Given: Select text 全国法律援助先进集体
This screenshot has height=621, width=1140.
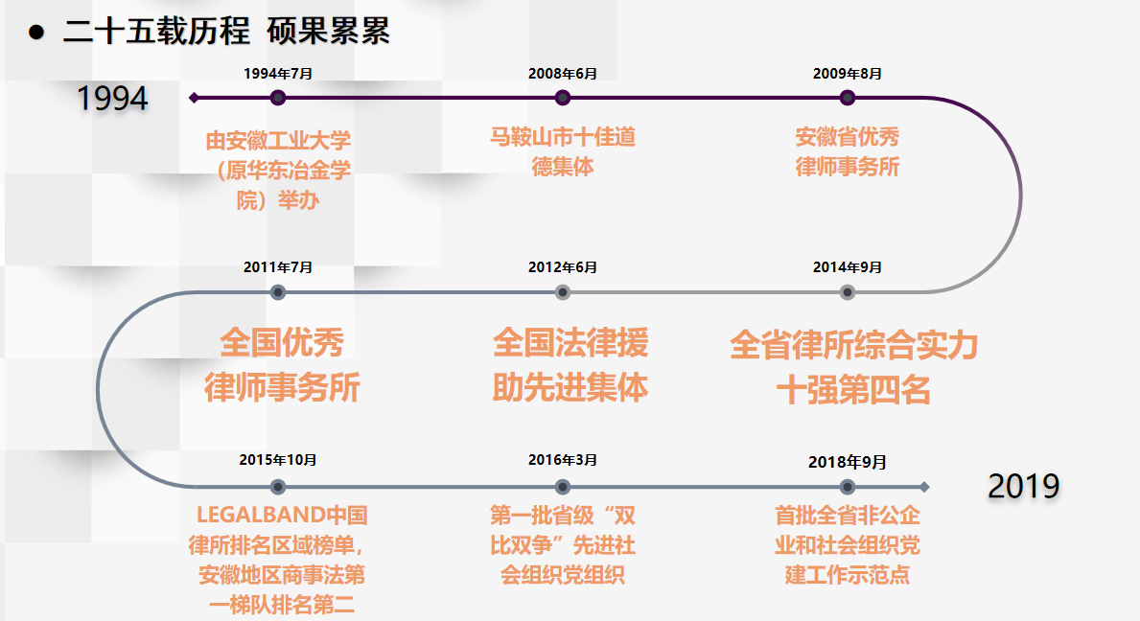Looking at the screenshot, I should (570, 365).
